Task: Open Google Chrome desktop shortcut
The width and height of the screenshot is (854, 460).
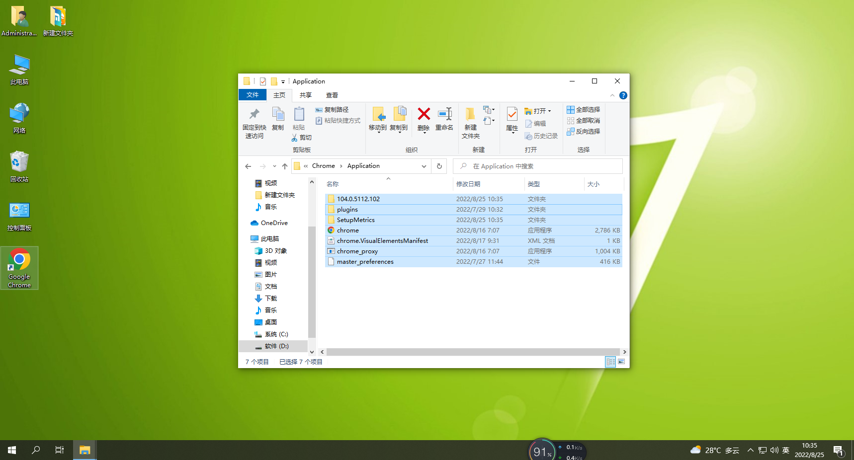Action: (x=19, y=268)
